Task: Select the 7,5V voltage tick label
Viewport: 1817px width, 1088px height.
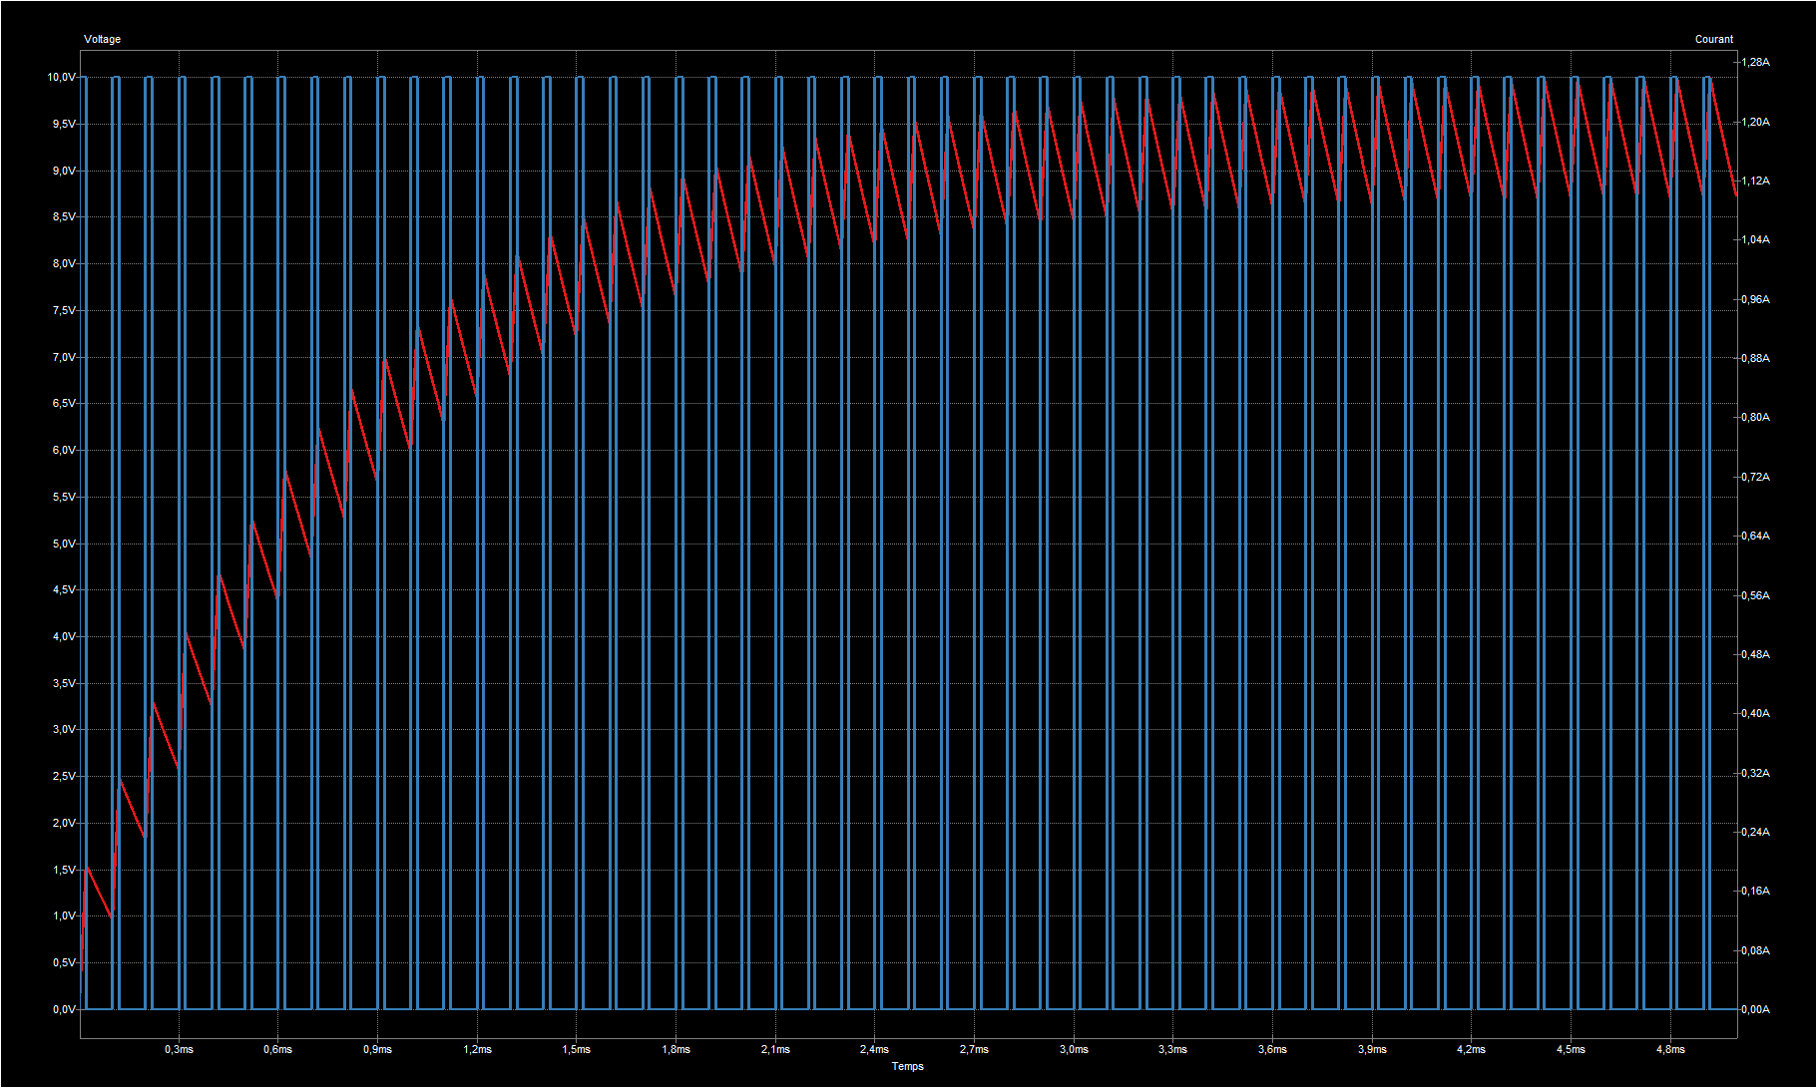Action: click(x=64, y=310)
